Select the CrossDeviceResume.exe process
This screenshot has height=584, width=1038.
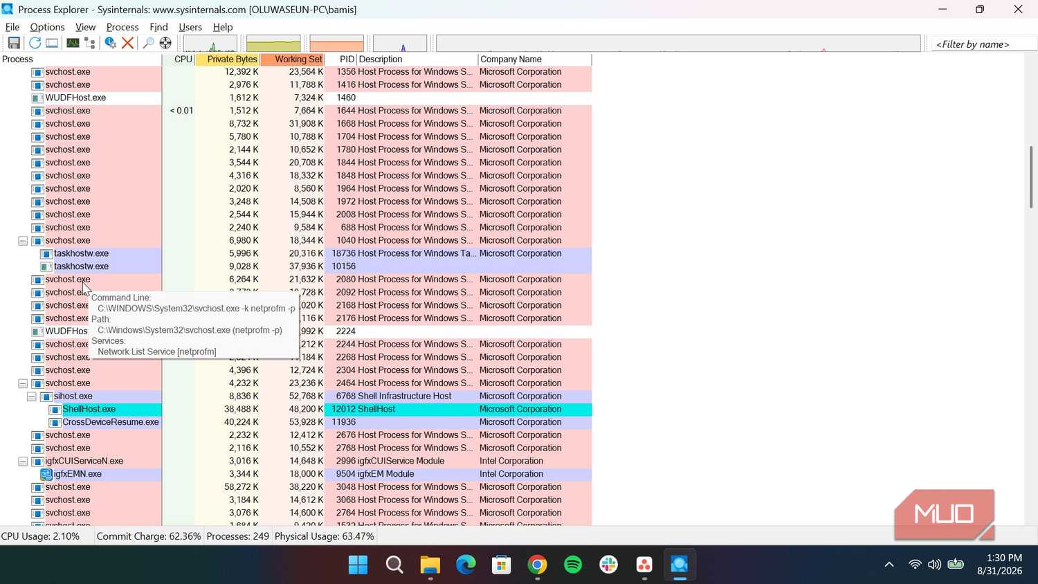[111, 422]
